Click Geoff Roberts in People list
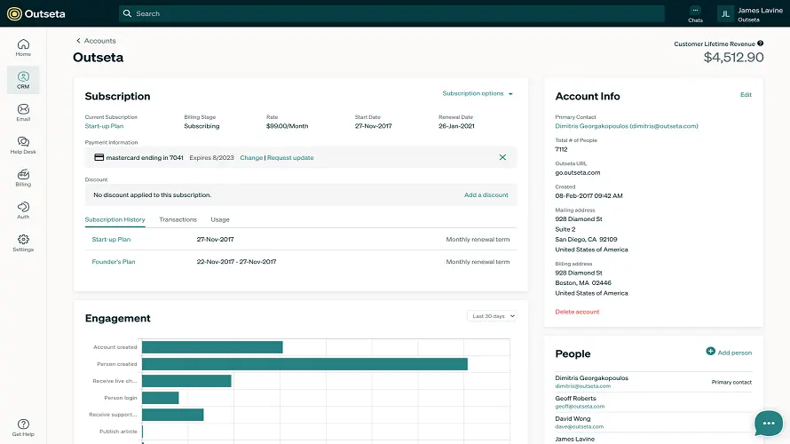This screenshot has width=790, height=444. coord(575,398)
